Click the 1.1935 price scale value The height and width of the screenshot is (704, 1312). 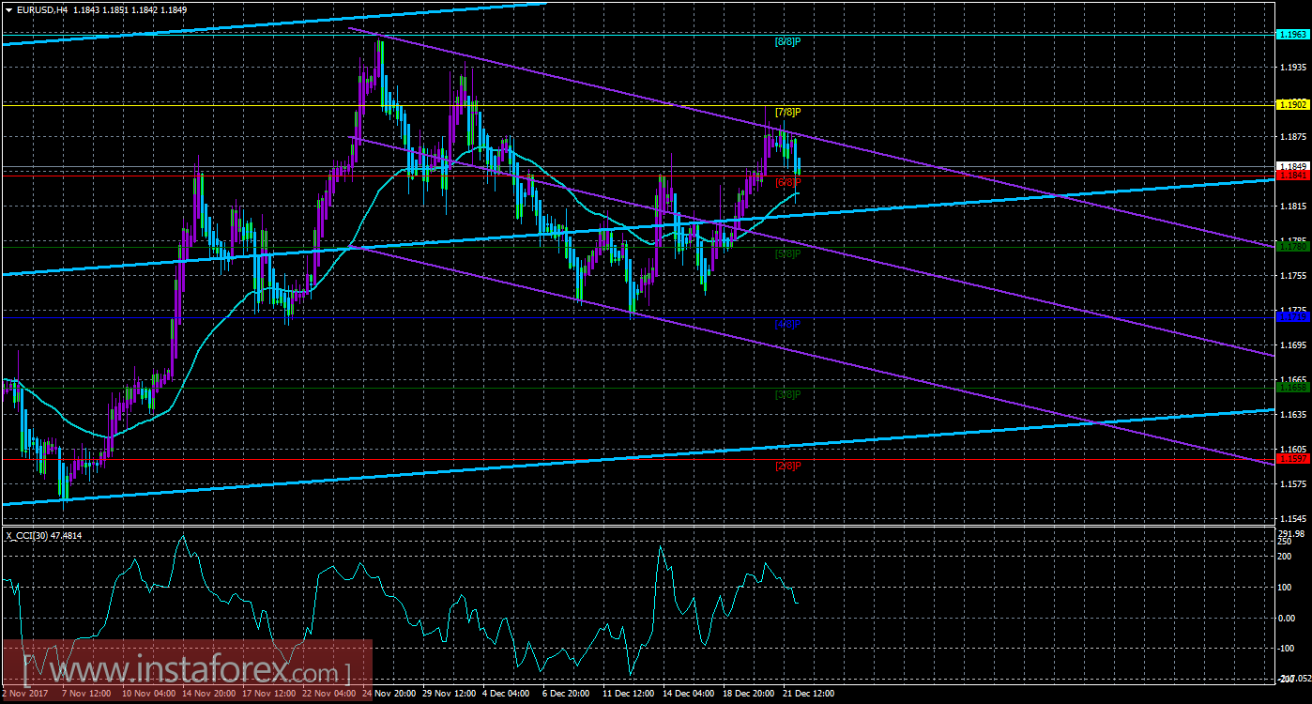(x=1292, y=68)
